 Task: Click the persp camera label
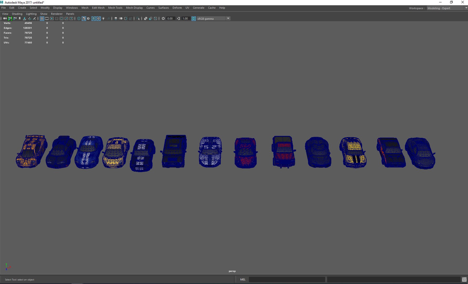pos(232,271)
